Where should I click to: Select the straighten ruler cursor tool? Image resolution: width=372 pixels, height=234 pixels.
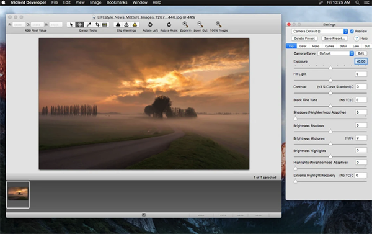coord(105,24)
